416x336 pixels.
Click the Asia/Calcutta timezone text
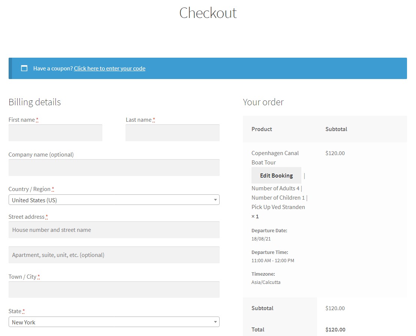[x=266, y=282]
